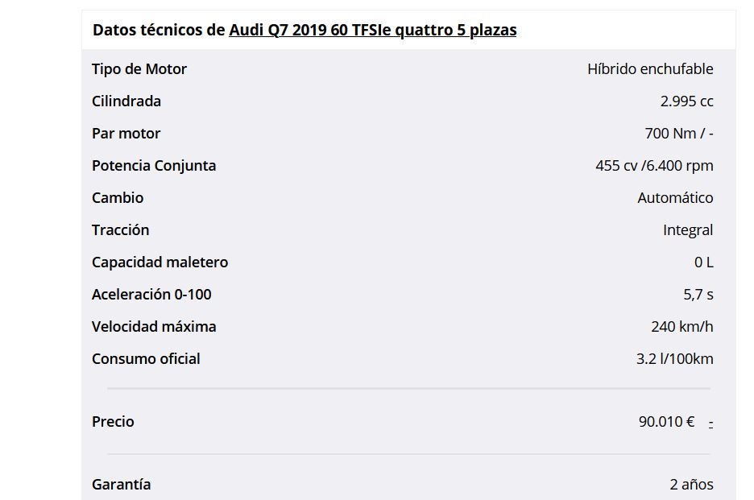Click the '2.995 cc' displacement value
Image resolution: width=754 pixels, height=500 pixels.
(x=686, y=101)
